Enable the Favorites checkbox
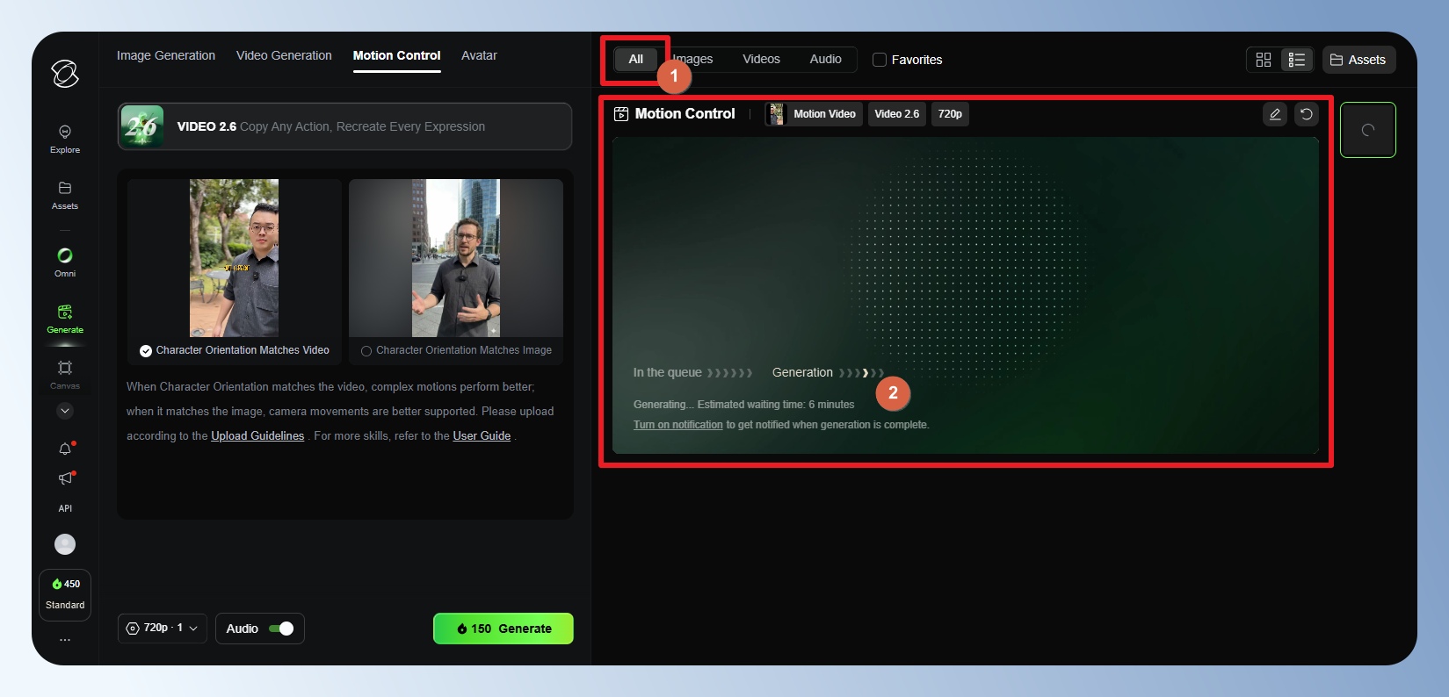This screenshot has width=1449, height=697. pos(880,60)
